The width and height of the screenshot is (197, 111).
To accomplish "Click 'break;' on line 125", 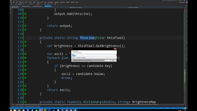I will pyautogui.click(x=67, y=78).
